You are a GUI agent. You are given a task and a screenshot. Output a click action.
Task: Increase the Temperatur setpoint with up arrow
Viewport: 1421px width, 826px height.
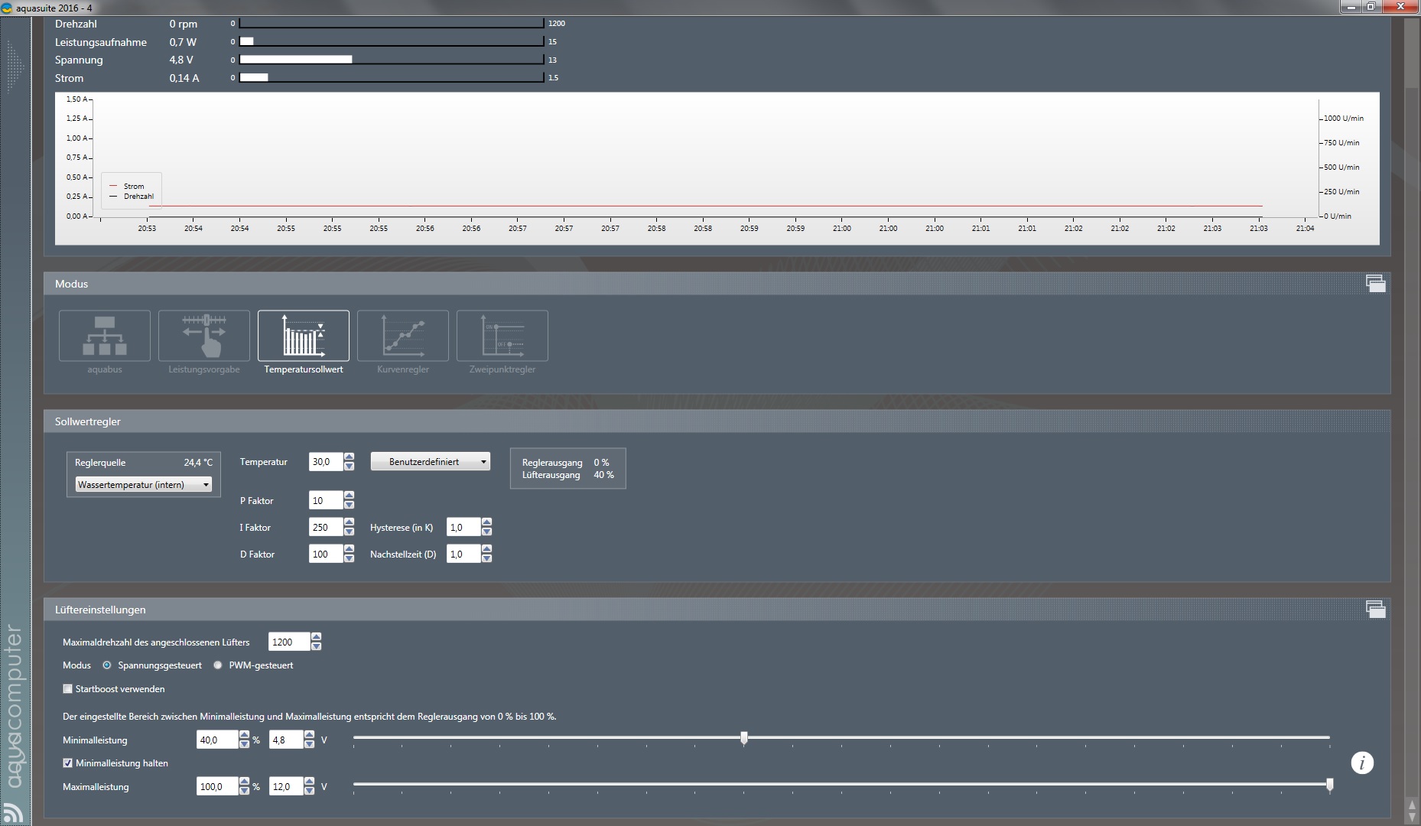coord(350,457)
